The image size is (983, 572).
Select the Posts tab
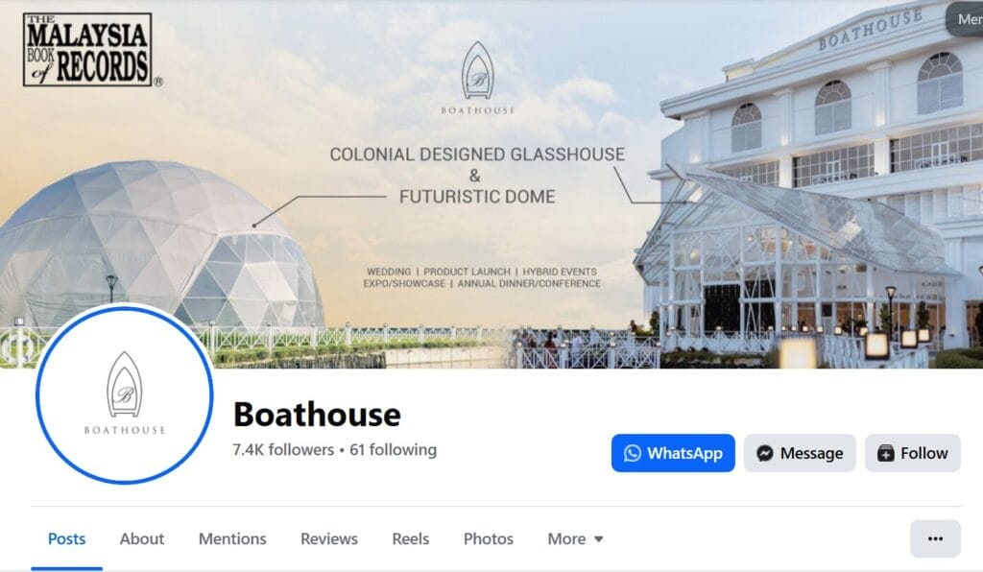(66, 538)
